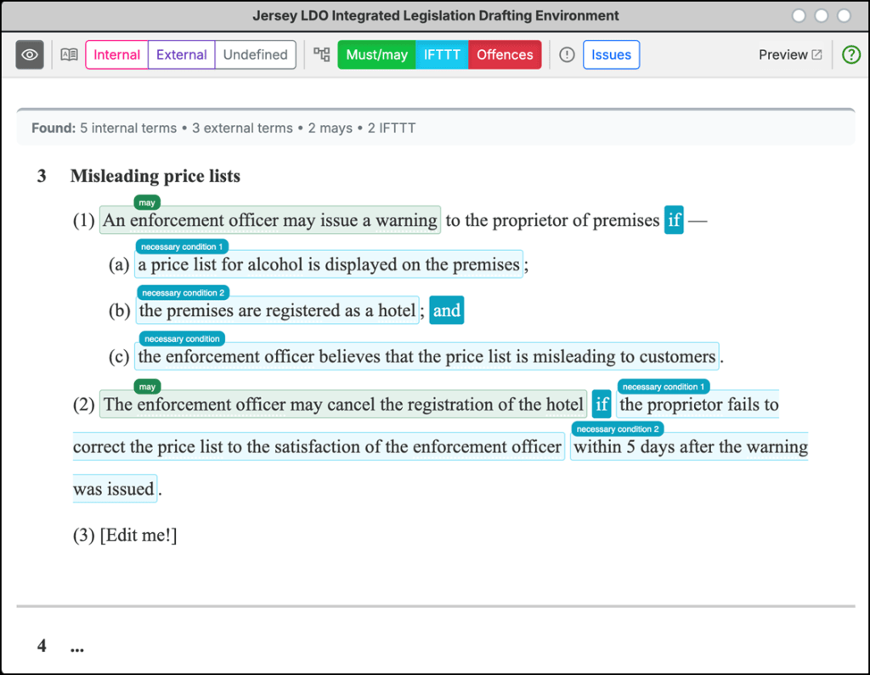Click the tree structure icon
Image resolution: width=870 pixels, height=675 pixels.
(x=321, y=54)
